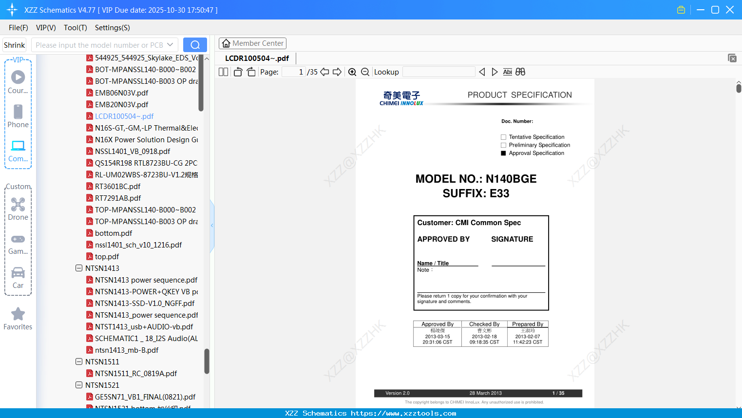
Task: Open the Game console category
Action: tap(18, 244)
